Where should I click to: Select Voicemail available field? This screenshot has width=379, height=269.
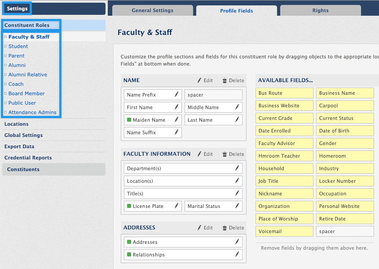(284, 231)
